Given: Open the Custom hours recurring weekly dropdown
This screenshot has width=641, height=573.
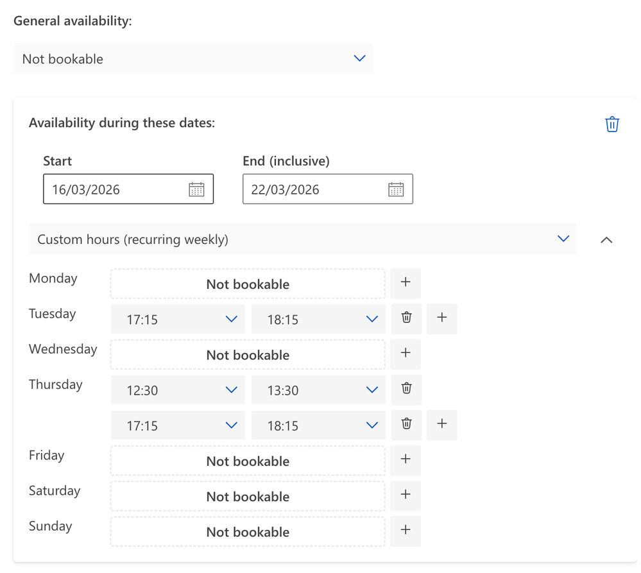Looking at the screenshot, I should (x=302, y=239).
